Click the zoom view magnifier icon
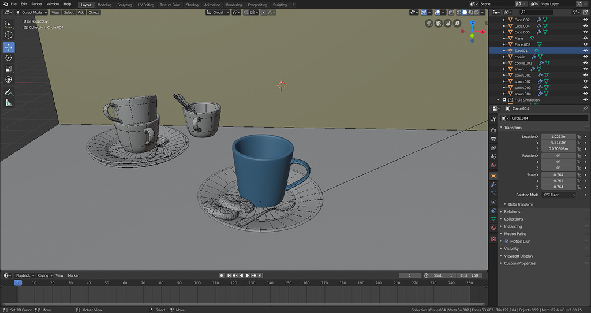Viewport: 591px width, 313px height. [x=457, y=23]
